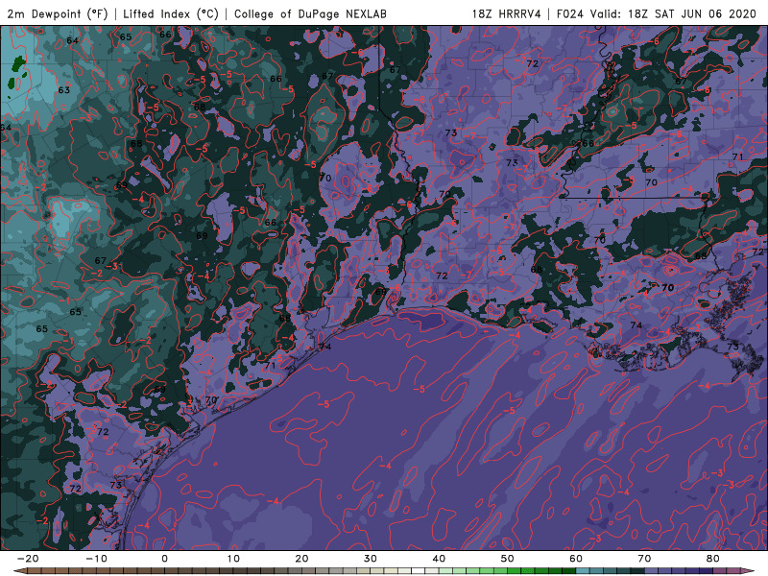Click the "63" dewpoint value on the map

tap(64, 90)
